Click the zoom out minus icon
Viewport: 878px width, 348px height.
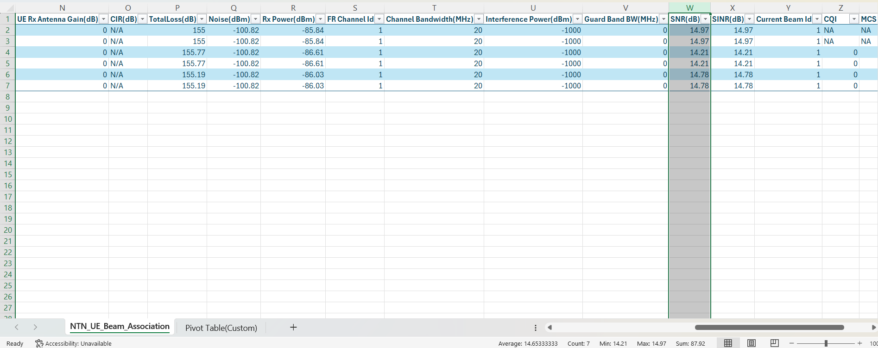click(792, 343)
